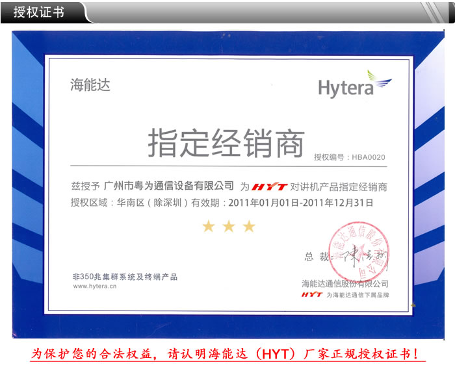Click the red round company seal
Image resolution: width=455 pixels, height=369 pixels.
[359, 251]
